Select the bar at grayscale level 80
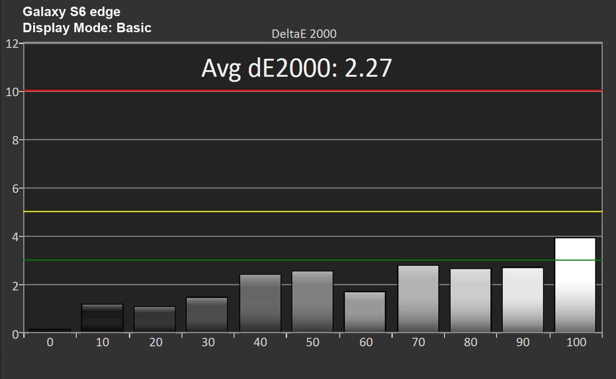 [470, 300]
